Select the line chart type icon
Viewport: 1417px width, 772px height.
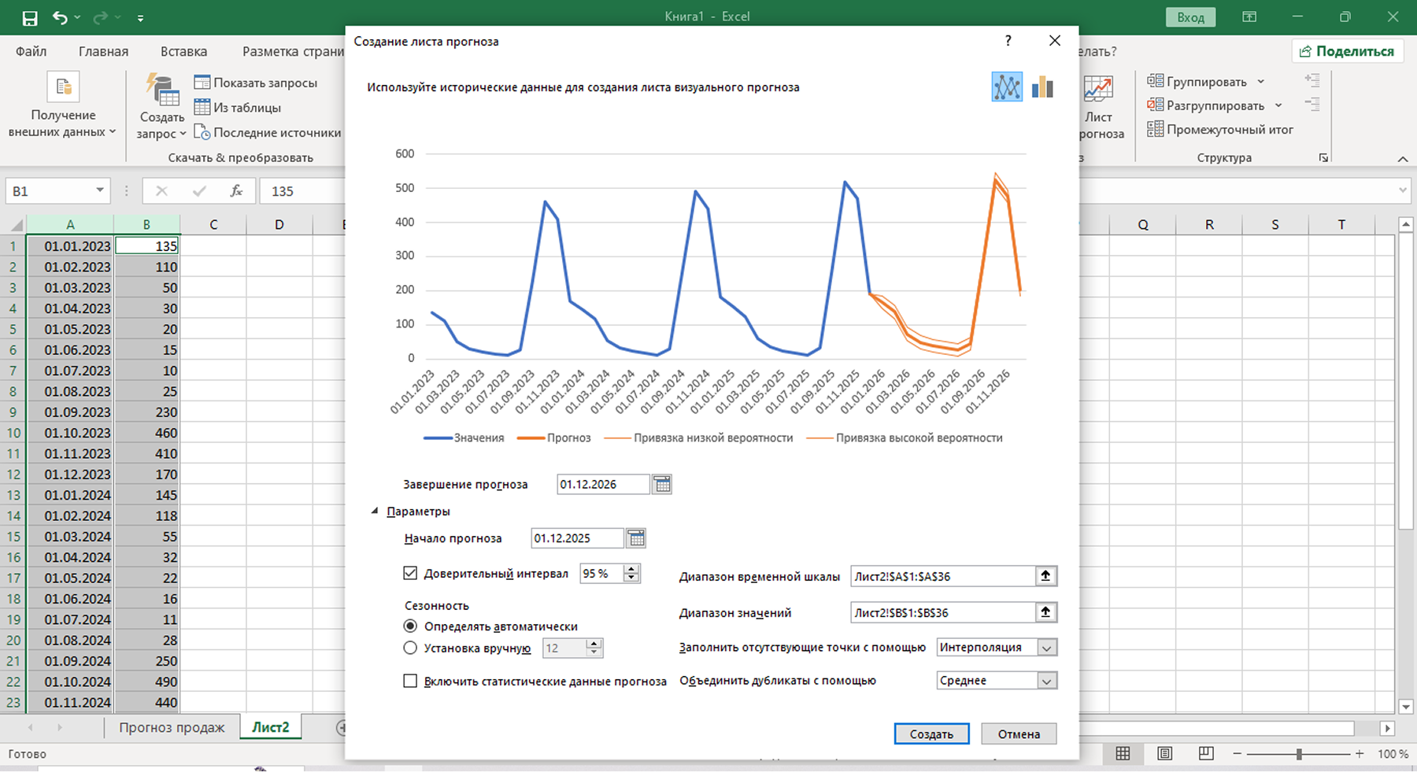[x=1007, y=87]
